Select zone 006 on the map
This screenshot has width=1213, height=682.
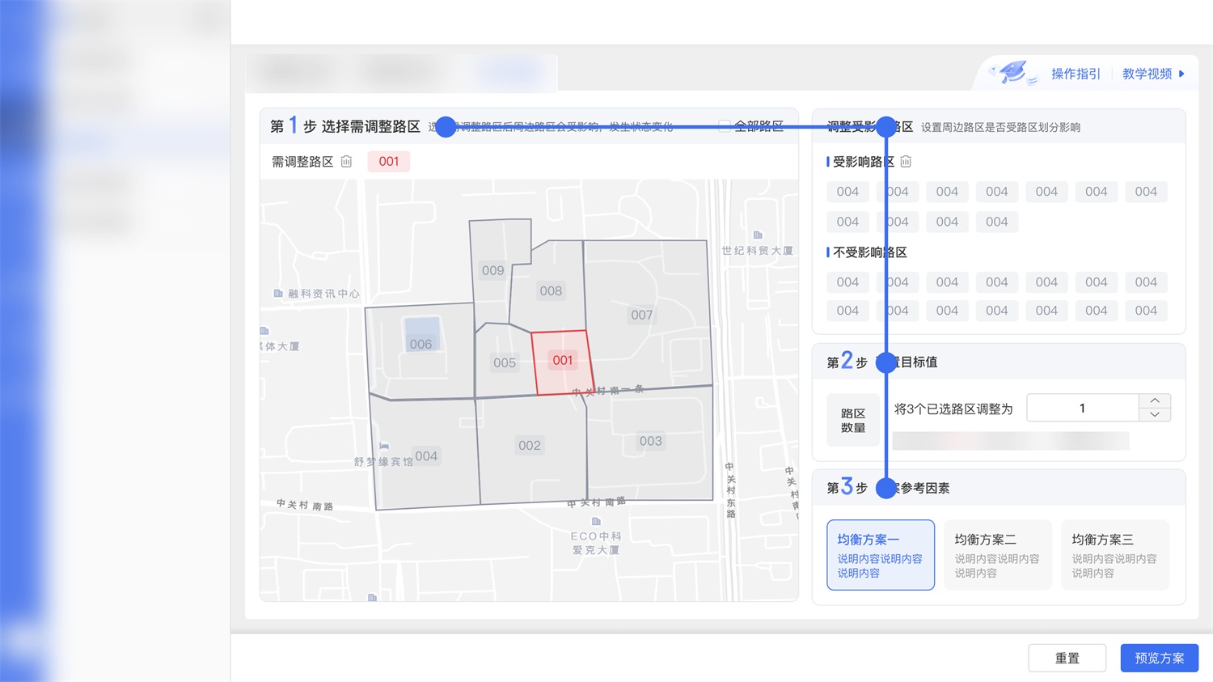pyautogui.click(x=421, y=345)
